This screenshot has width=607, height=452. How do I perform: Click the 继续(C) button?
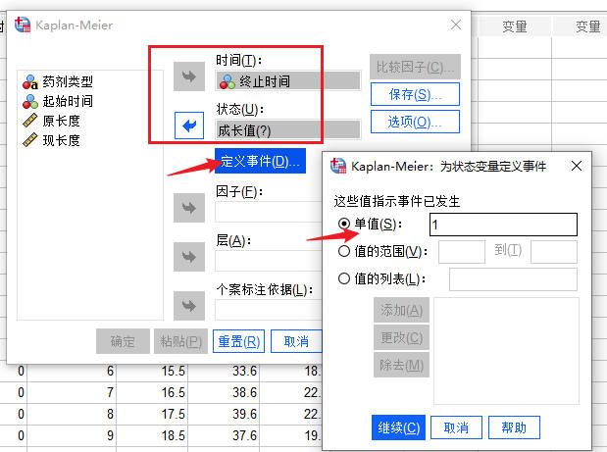tap(398, 427)
